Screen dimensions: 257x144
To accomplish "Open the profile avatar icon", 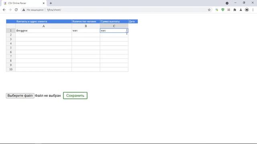I will point(247,10).
